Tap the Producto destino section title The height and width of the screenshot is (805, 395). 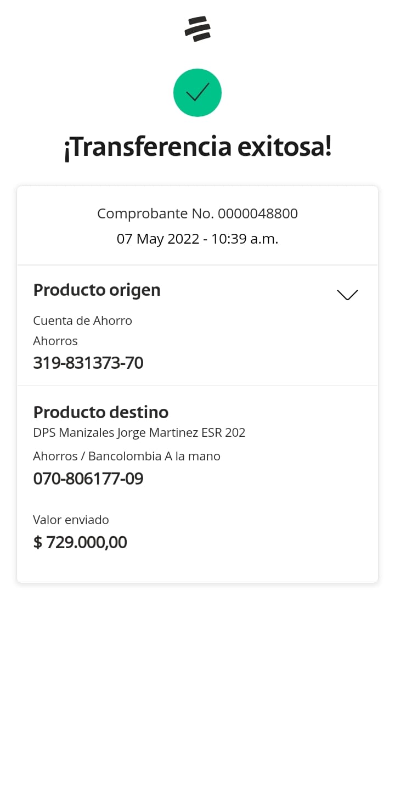pos(101,412)
